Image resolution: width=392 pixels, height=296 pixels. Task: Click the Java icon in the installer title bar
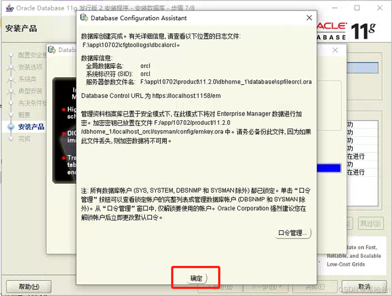[x=10, y=8]
